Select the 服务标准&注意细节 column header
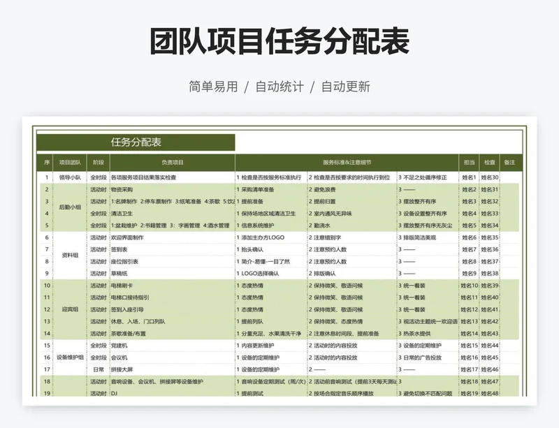The height and width of the screenshot is (428, 559). (x=347, y=163)
